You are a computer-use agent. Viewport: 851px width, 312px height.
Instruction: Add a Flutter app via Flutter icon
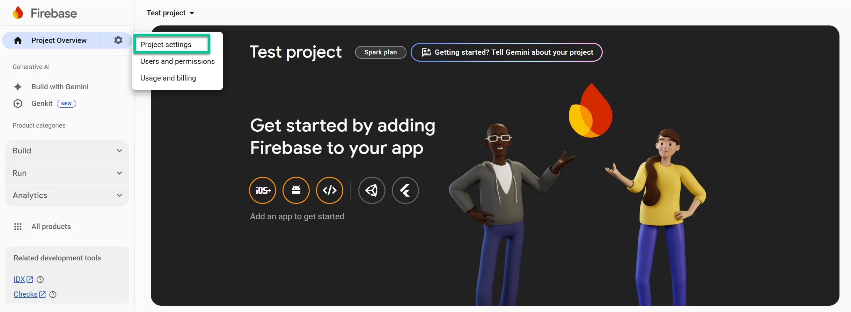click(405, 190)
